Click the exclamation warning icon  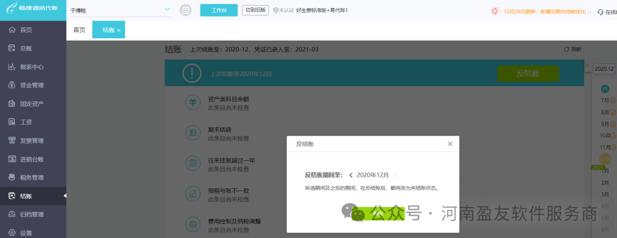(x=191, y=73)
